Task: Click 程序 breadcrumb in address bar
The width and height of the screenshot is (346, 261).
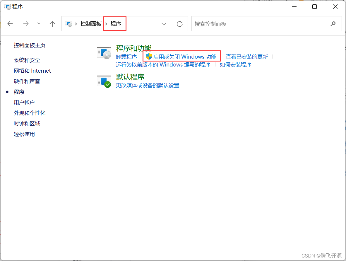Action: click(116, 24)
